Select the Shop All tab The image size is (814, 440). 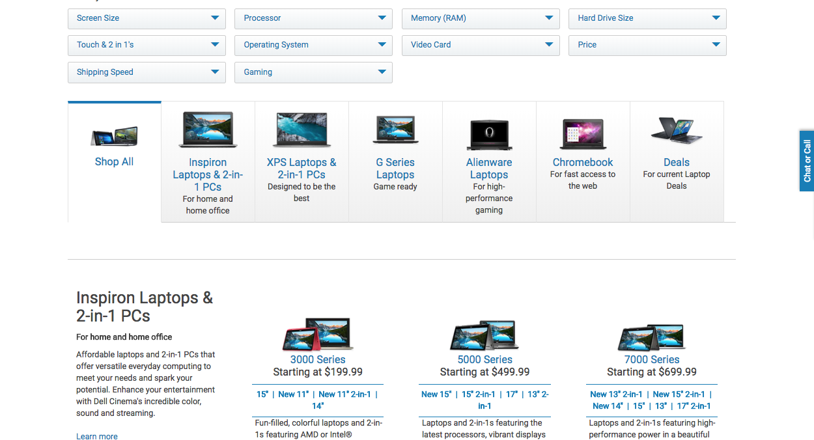pos(115,161)
